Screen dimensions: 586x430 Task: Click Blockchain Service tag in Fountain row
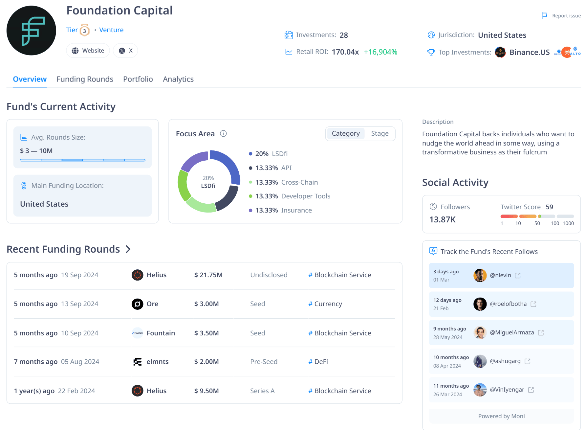pyautogui.click(x=340, y=333)
